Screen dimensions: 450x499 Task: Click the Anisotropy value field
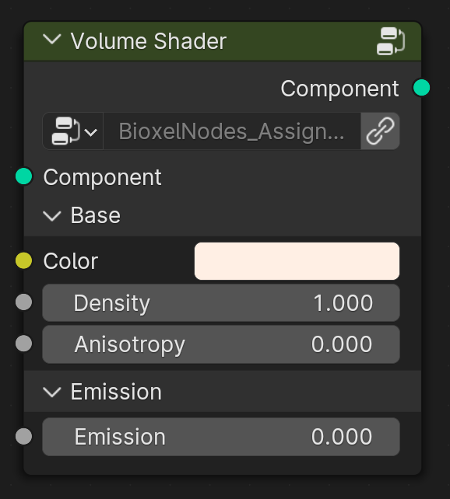pos(221,344)
